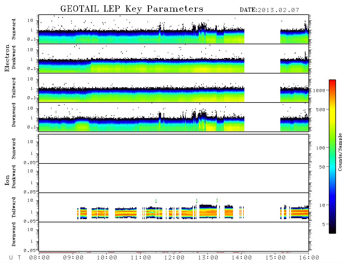Screen dimensions: 342x263
Task: Click the "500" colorbar tick label
Action: (320, 109)
